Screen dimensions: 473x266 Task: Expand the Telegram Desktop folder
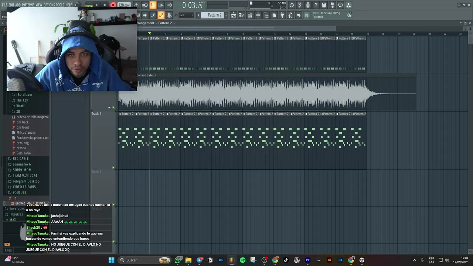tap(26, 181)
